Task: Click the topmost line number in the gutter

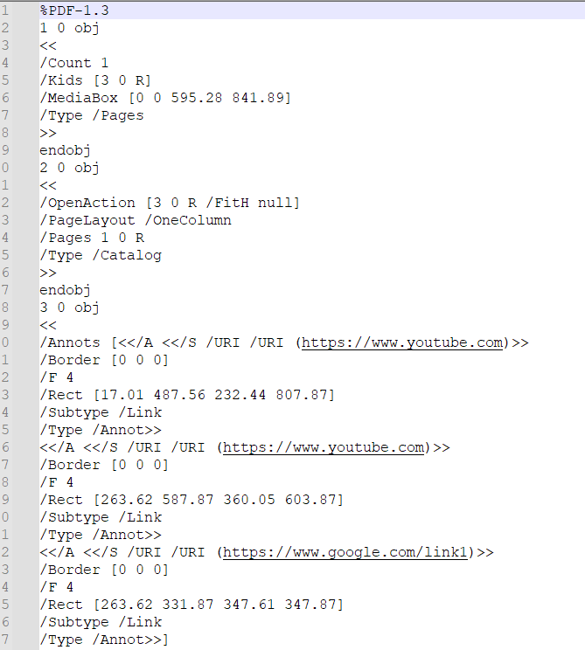Action: coord(5,10)
